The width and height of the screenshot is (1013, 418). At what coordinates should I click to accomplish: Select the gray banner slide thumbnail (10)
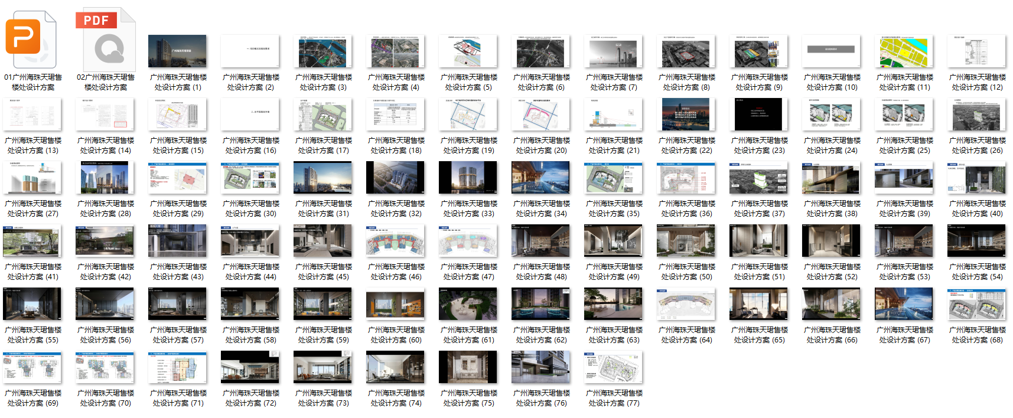(x=832, y=51)
